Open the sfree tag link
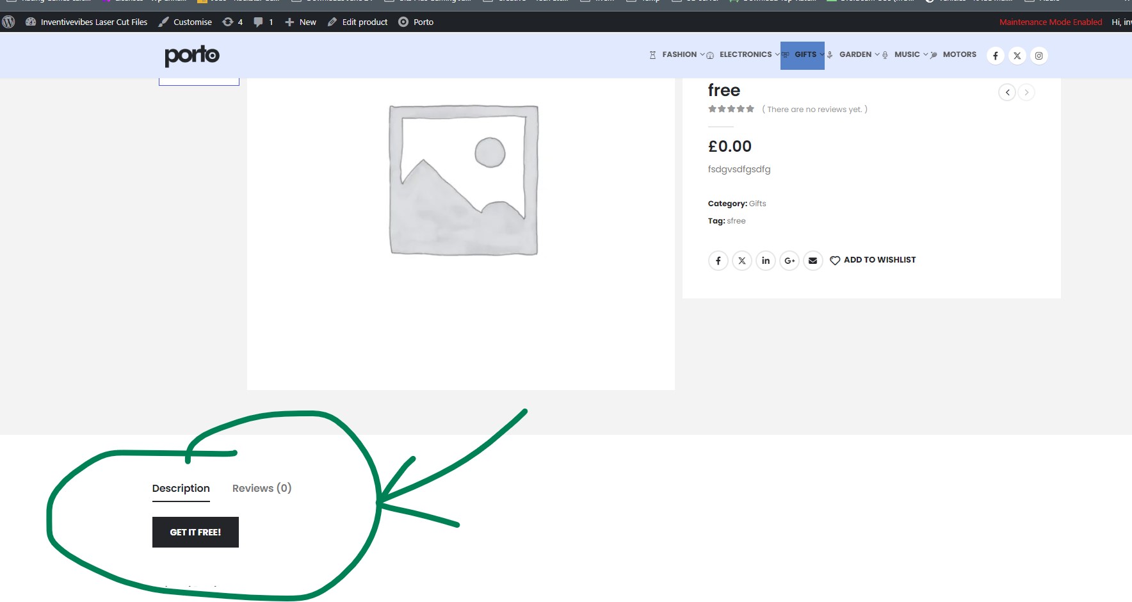Image resolution: width=1132 pixels, height=602 pixels. coord(736,221)
